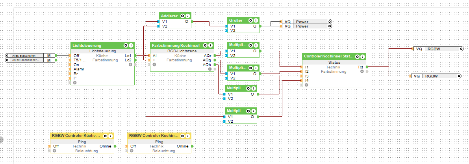This screenshot has width=469, height=164.
Task: Click Lc2 output on Lichtsteuerung
Action: (x=128, y=60)
